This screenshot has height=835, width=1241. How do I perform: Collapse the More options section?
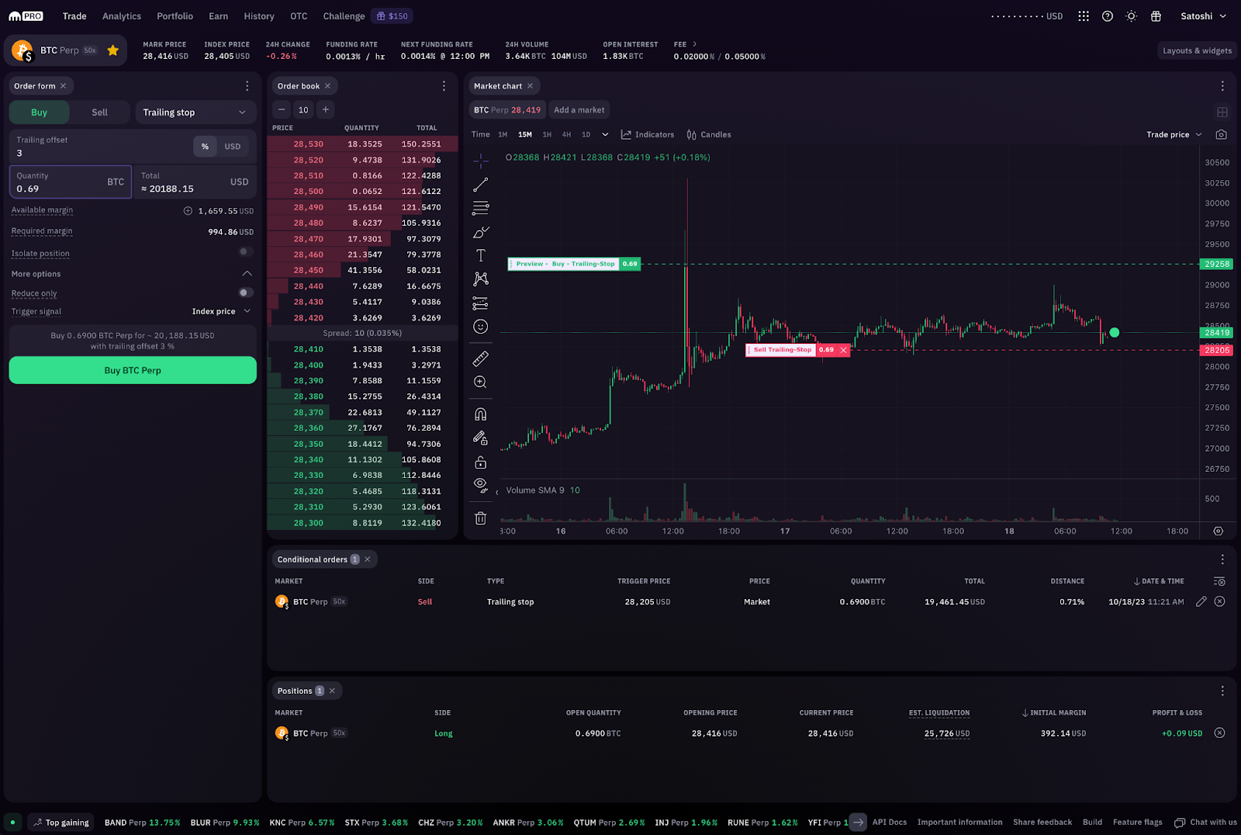tap(247, 273)
